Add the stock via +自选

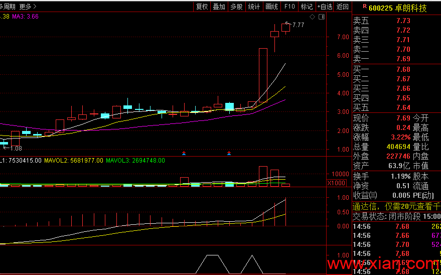click(325, 7)
